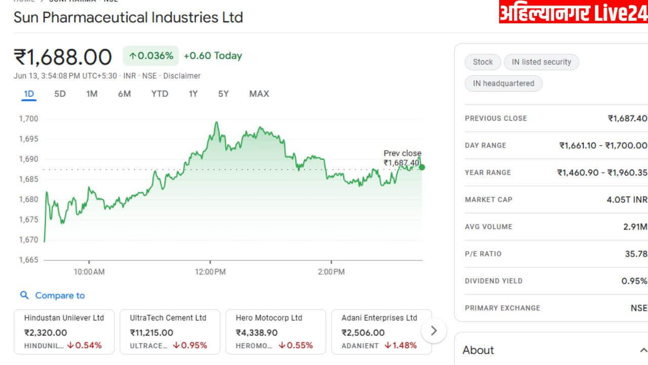
Task: Choose the 5Y chart range
Action: tap(223, 94)
